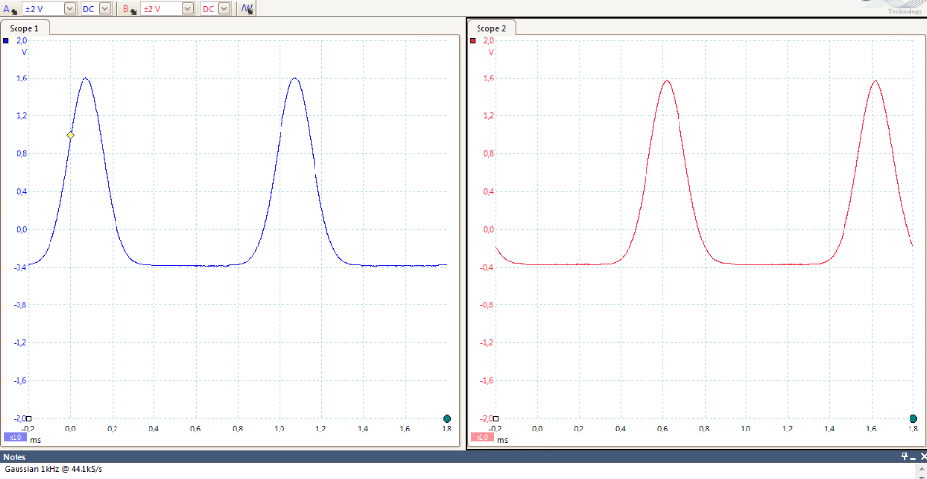Click the red 0,8 voltage axis value in Scope 2
This screenshot has width=927, height=479.
489,153
